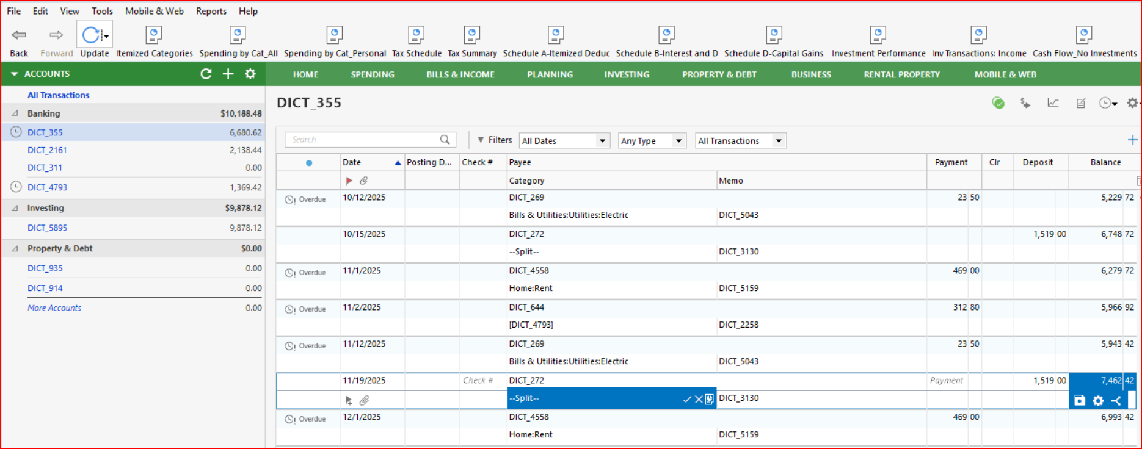1142x449 pixels.
Task: Collapse the Investing account group
Action: pyautogui.click(x=15, y=208)
